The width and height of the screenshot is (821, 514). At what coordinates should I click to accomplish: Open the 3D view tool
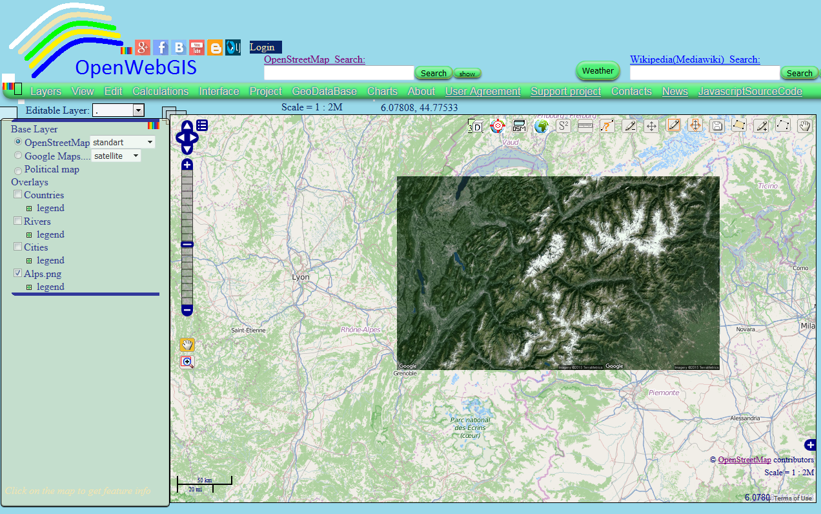(475, 126)
